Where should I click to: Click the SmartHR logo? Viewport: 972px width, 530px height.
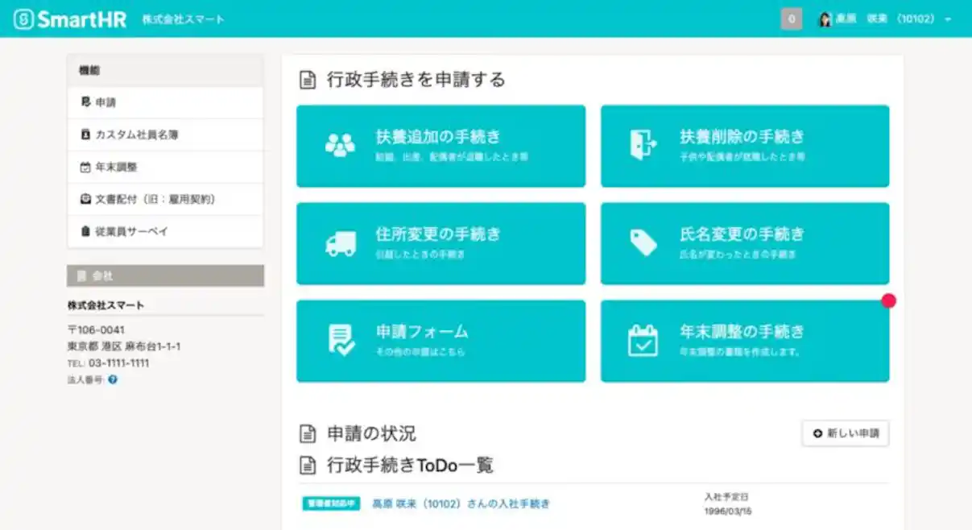68,17
